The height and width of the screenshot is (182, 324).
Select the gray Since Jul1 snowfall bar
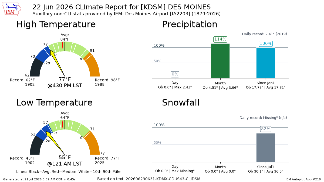point(266,148)
